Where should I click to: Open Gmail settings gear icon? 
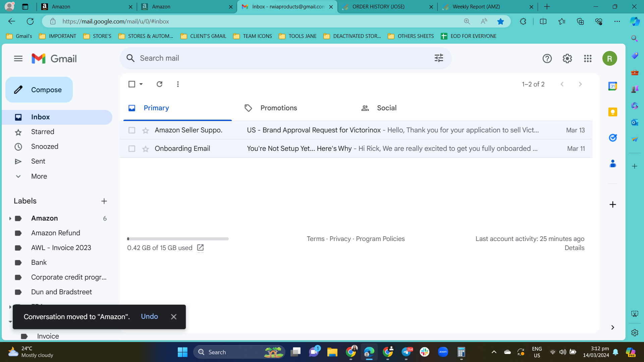point(567,59)
